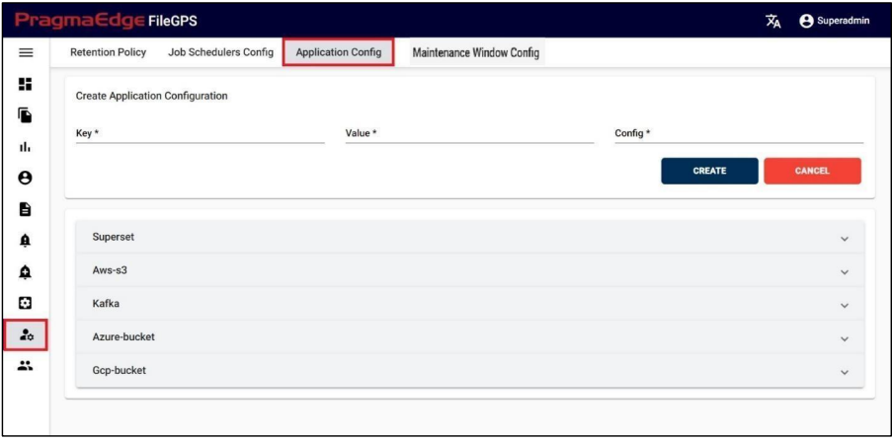Click the Superset row label
Image resolution: width=892 pixels, height=442 pixels.
(114, 237)
